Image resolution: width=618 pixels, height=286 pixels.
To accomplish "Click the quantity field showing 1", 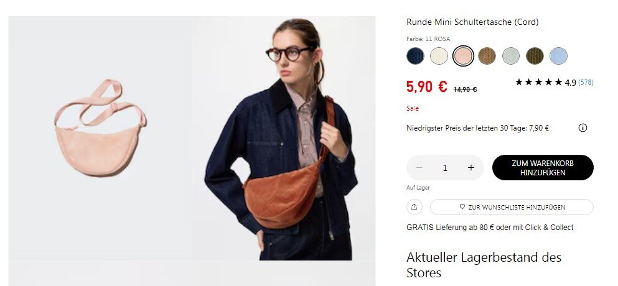I will click(x=445, y=168).
